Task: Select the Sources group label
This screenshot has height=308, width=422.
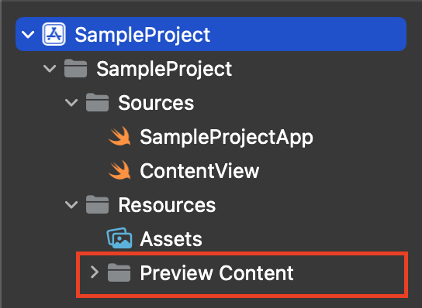Action: point(156,103)
